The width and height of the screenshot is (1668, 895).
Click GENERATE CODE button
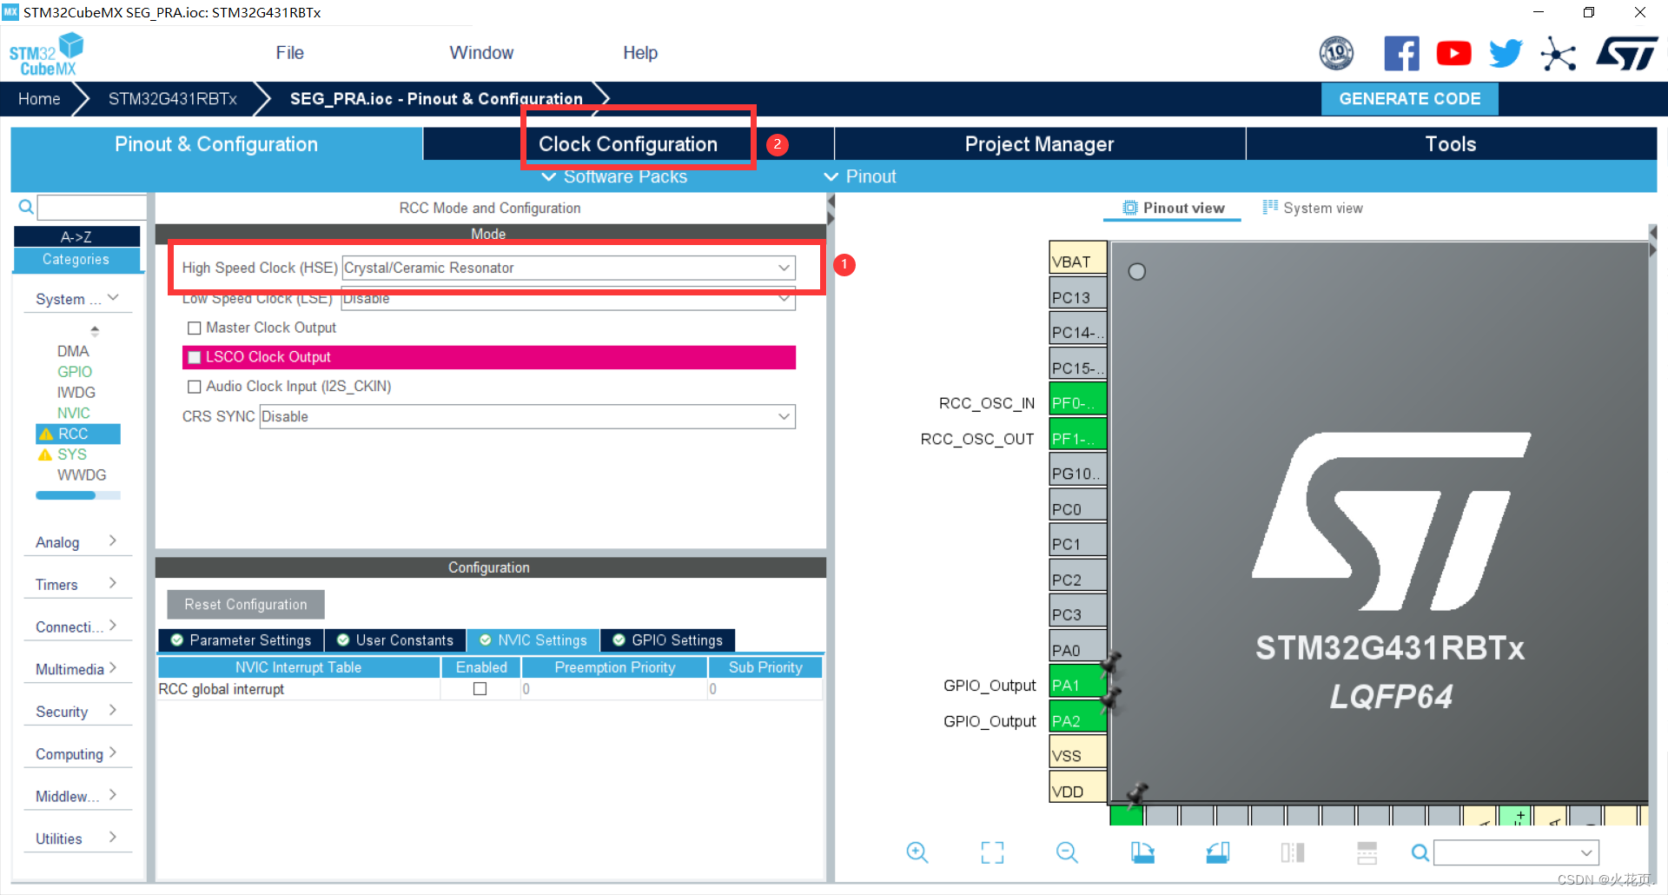[1409, 99]
